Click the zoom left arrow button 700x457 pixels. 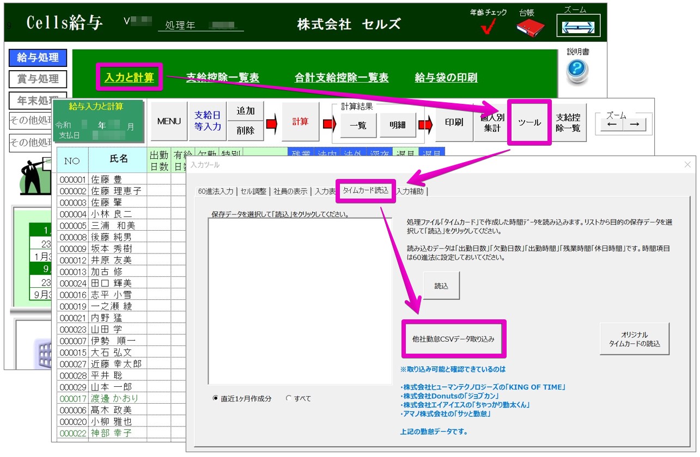[612, 124]
